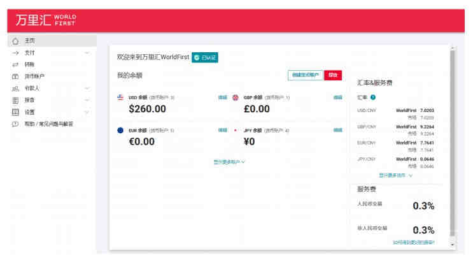Click the EUR/CNY rate row label
Screen dimensions: 473x260
(x=367, y=143)
